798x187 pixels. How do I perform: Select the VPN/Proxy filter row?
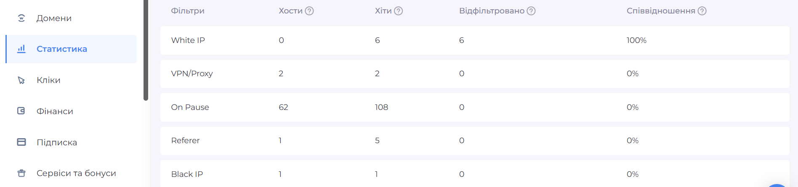(x=474, y=74)
